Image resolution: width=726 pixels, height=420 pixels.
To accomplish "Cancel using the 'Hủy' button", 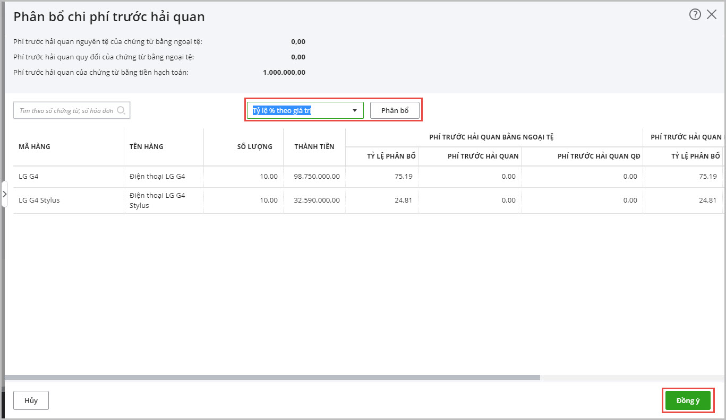I will [31, 401].
